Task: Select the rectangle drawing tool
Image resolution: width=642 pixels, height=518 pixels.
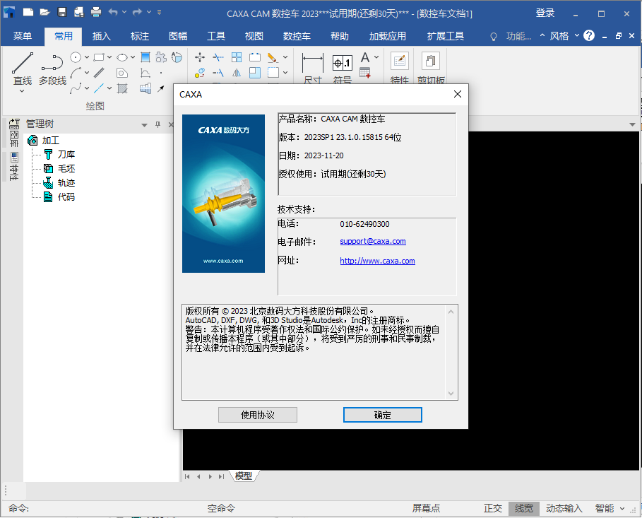Action: [x=99, y=57]
